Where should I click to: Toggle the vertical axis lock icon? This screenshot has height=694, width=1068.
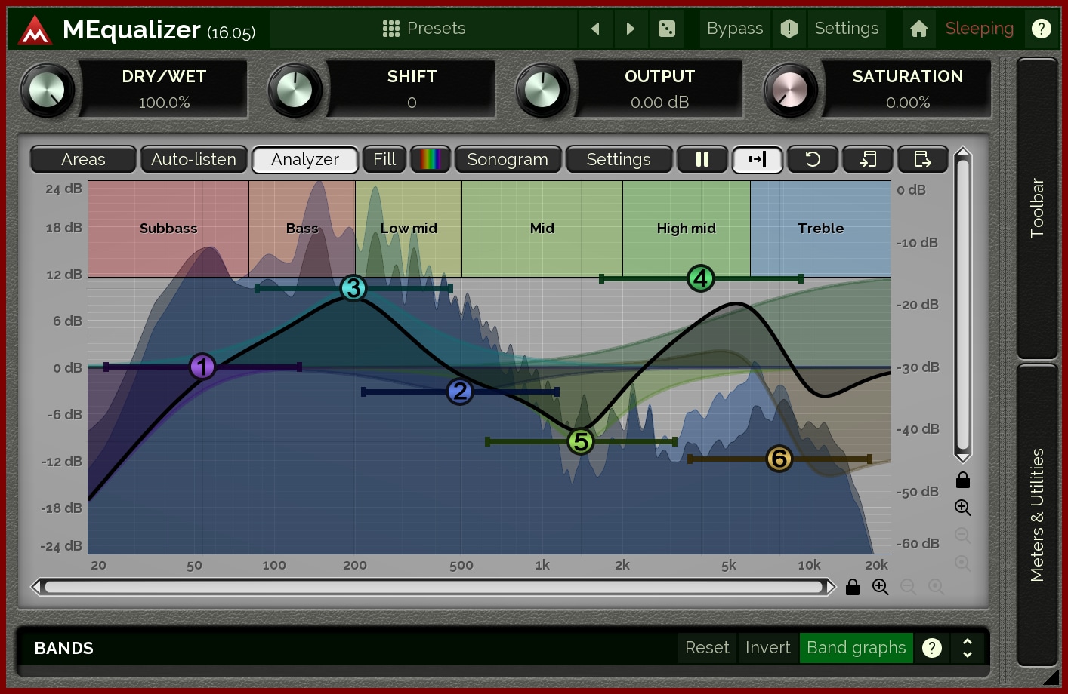962,480
